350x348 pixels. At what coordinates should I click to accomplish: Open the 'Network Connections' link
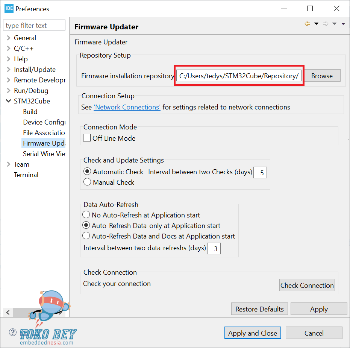point(127,107)
